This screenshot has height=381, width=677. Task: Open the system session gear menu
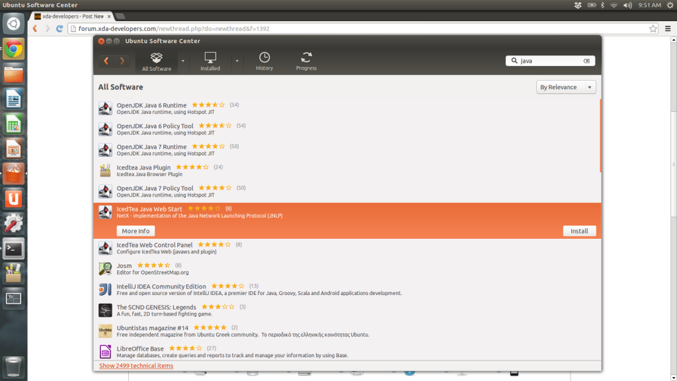coord(670,5)
